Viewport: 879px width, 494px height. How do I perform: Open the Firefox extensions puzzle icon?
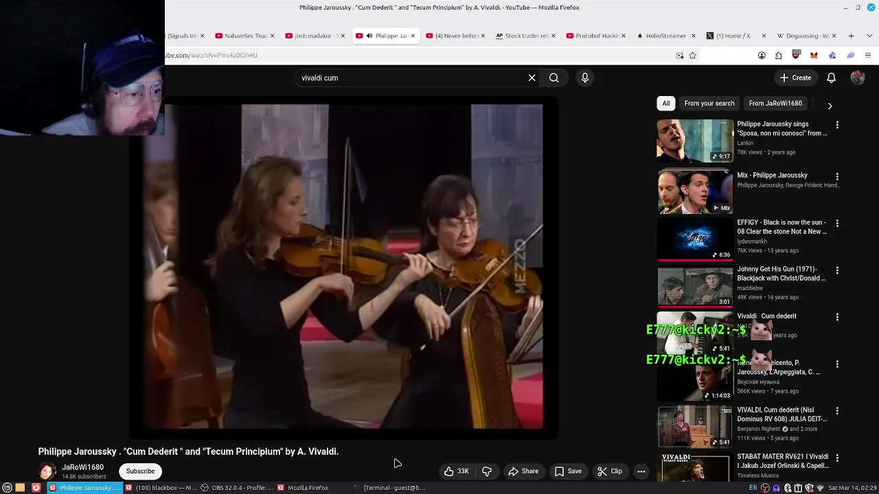pos(779,56)
